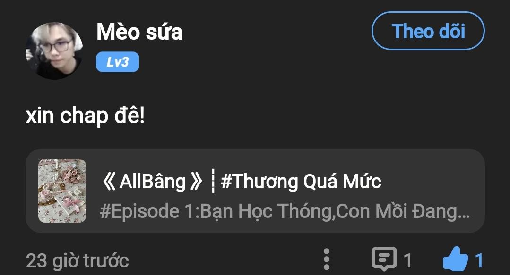Click the like count next to thumbs-up
This screenshot has height=275, width=510.
[479, 260]
